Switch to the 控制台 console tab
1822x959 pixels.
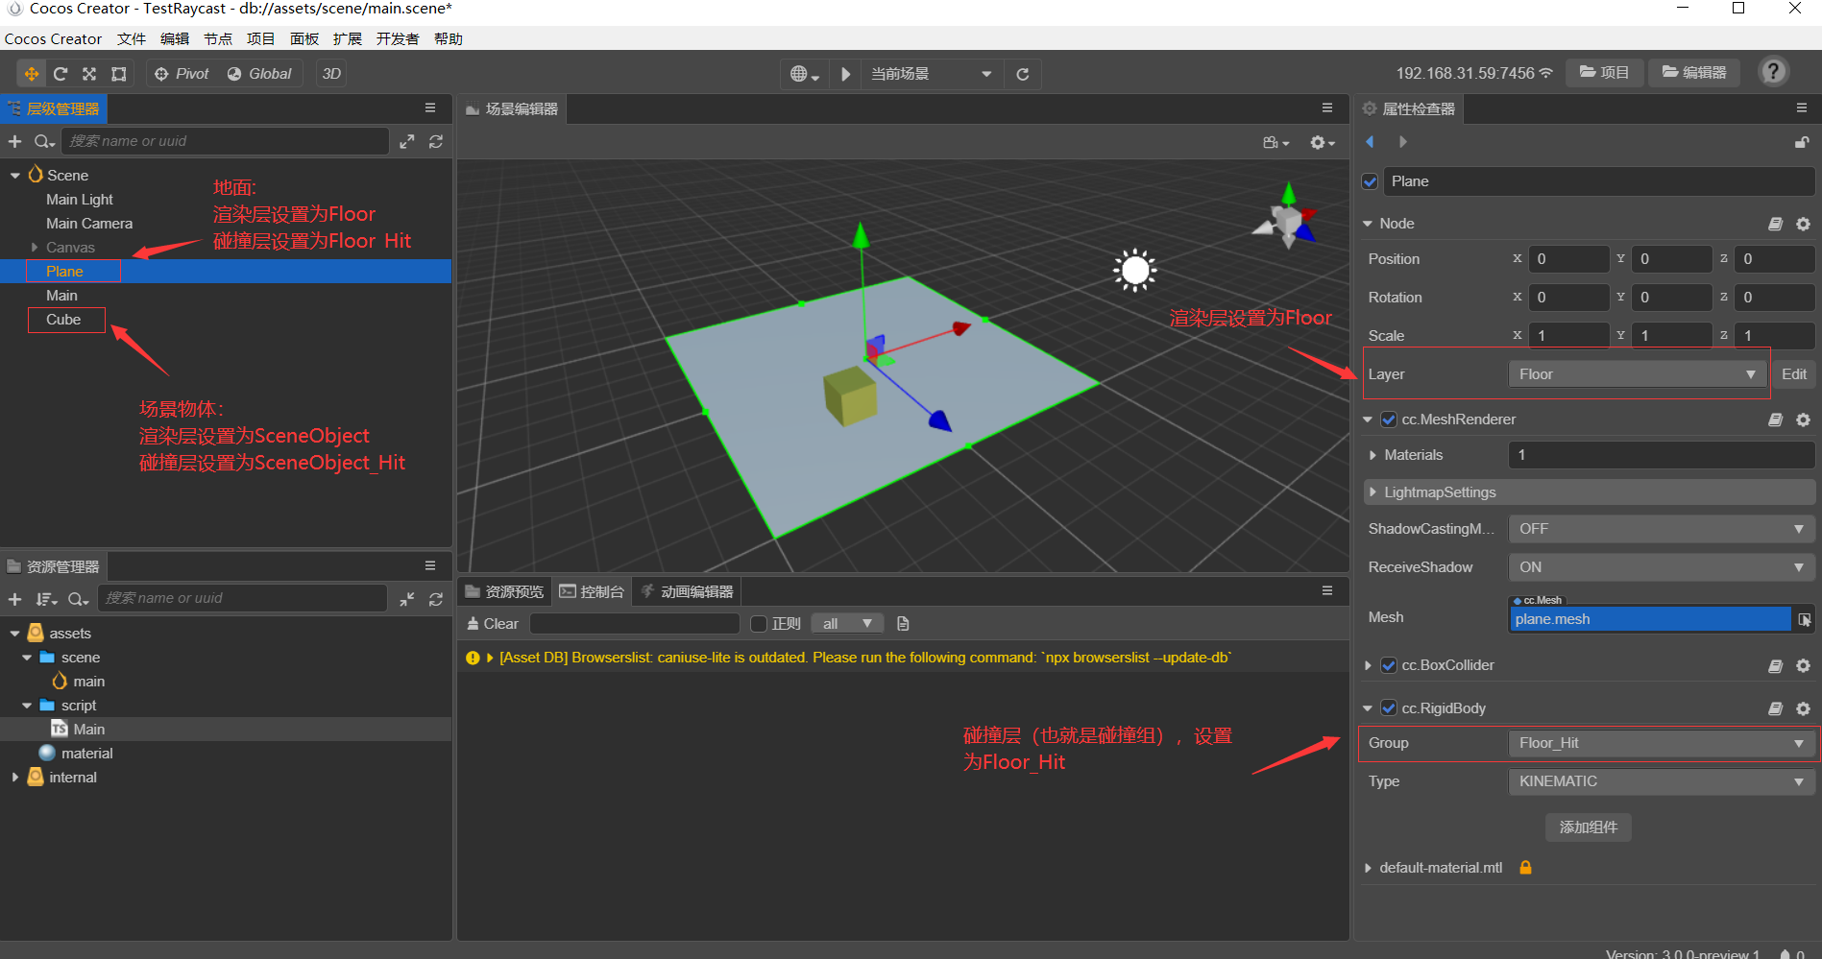click(x=593, y=591)
